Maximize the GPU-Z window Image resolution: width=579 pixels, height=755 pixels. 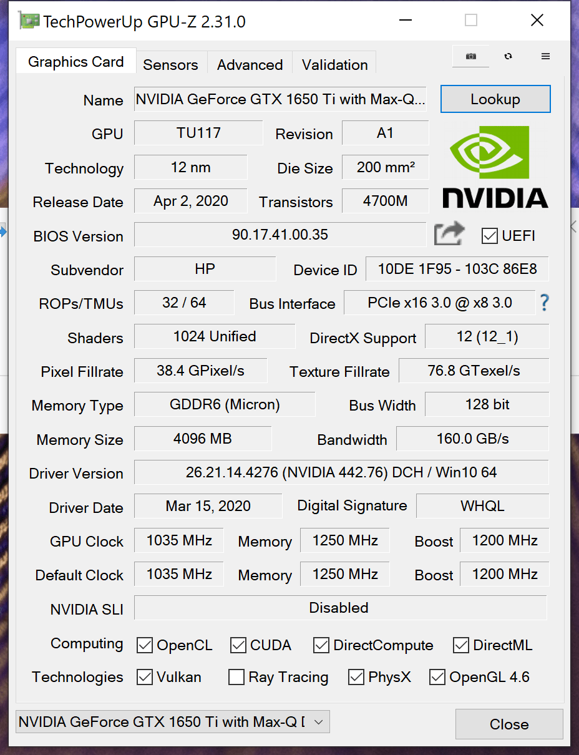point(471,21)
